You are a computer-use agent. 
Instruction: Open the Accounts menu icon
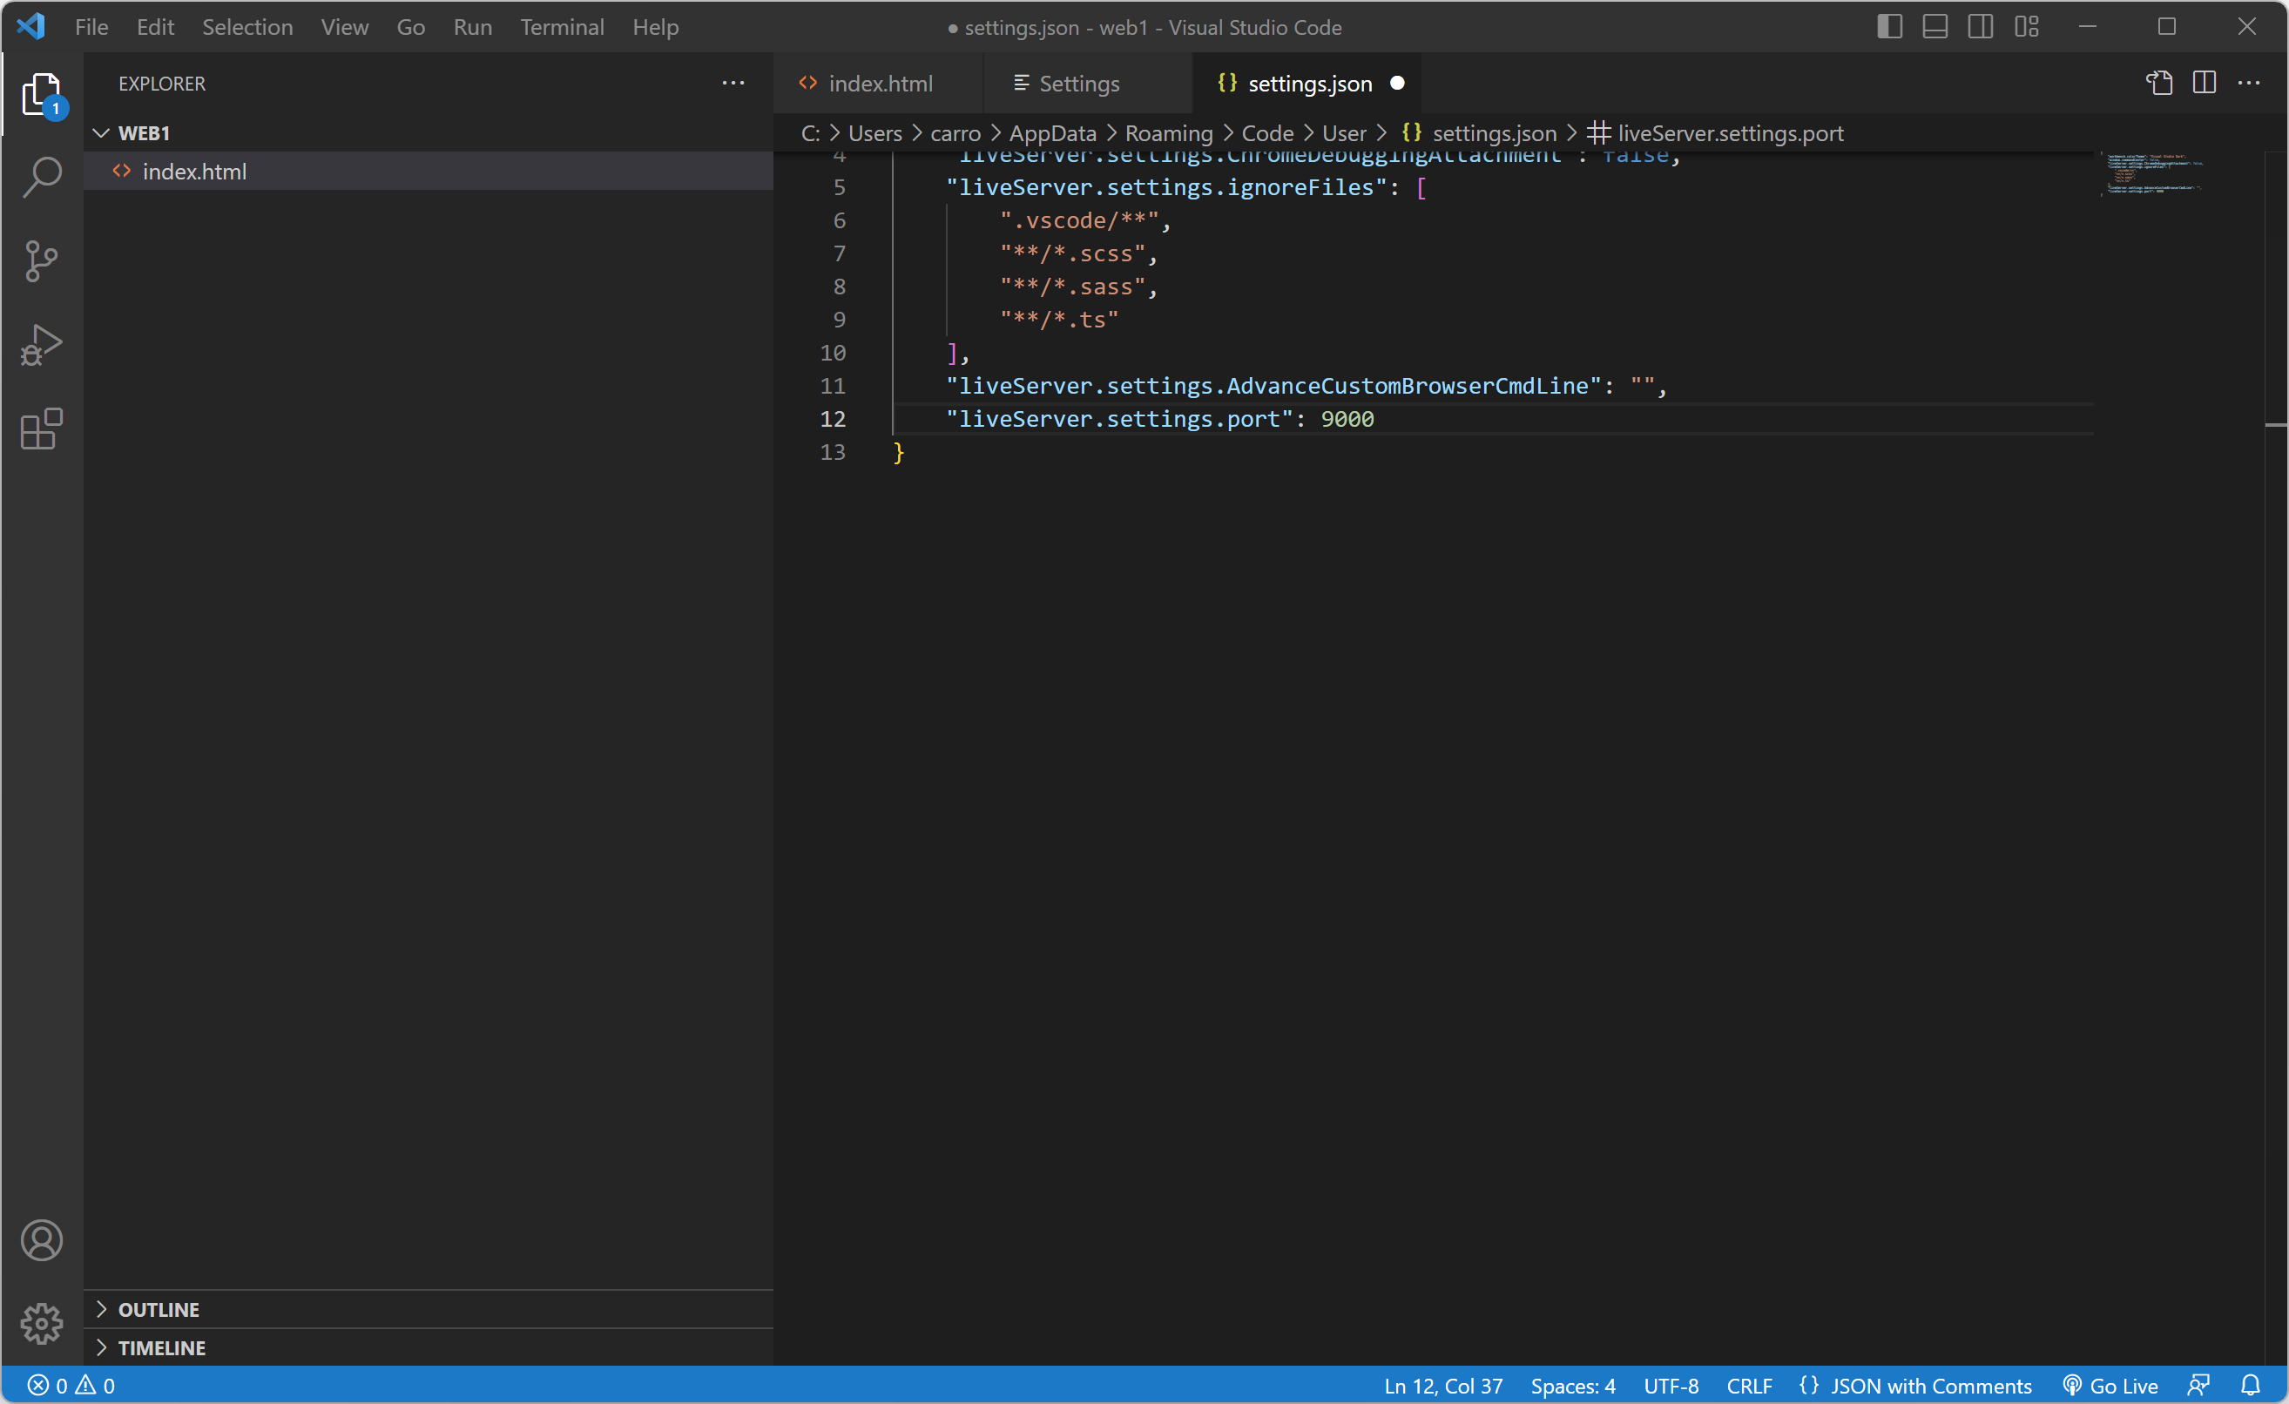tap(42, 1239)
